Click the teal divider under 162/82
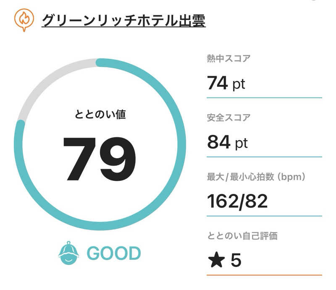 coord(265,216)
